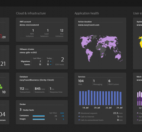Open the AWS account tile title
Image resolution: width=142 pixels, height=132 pixels.
25,22
